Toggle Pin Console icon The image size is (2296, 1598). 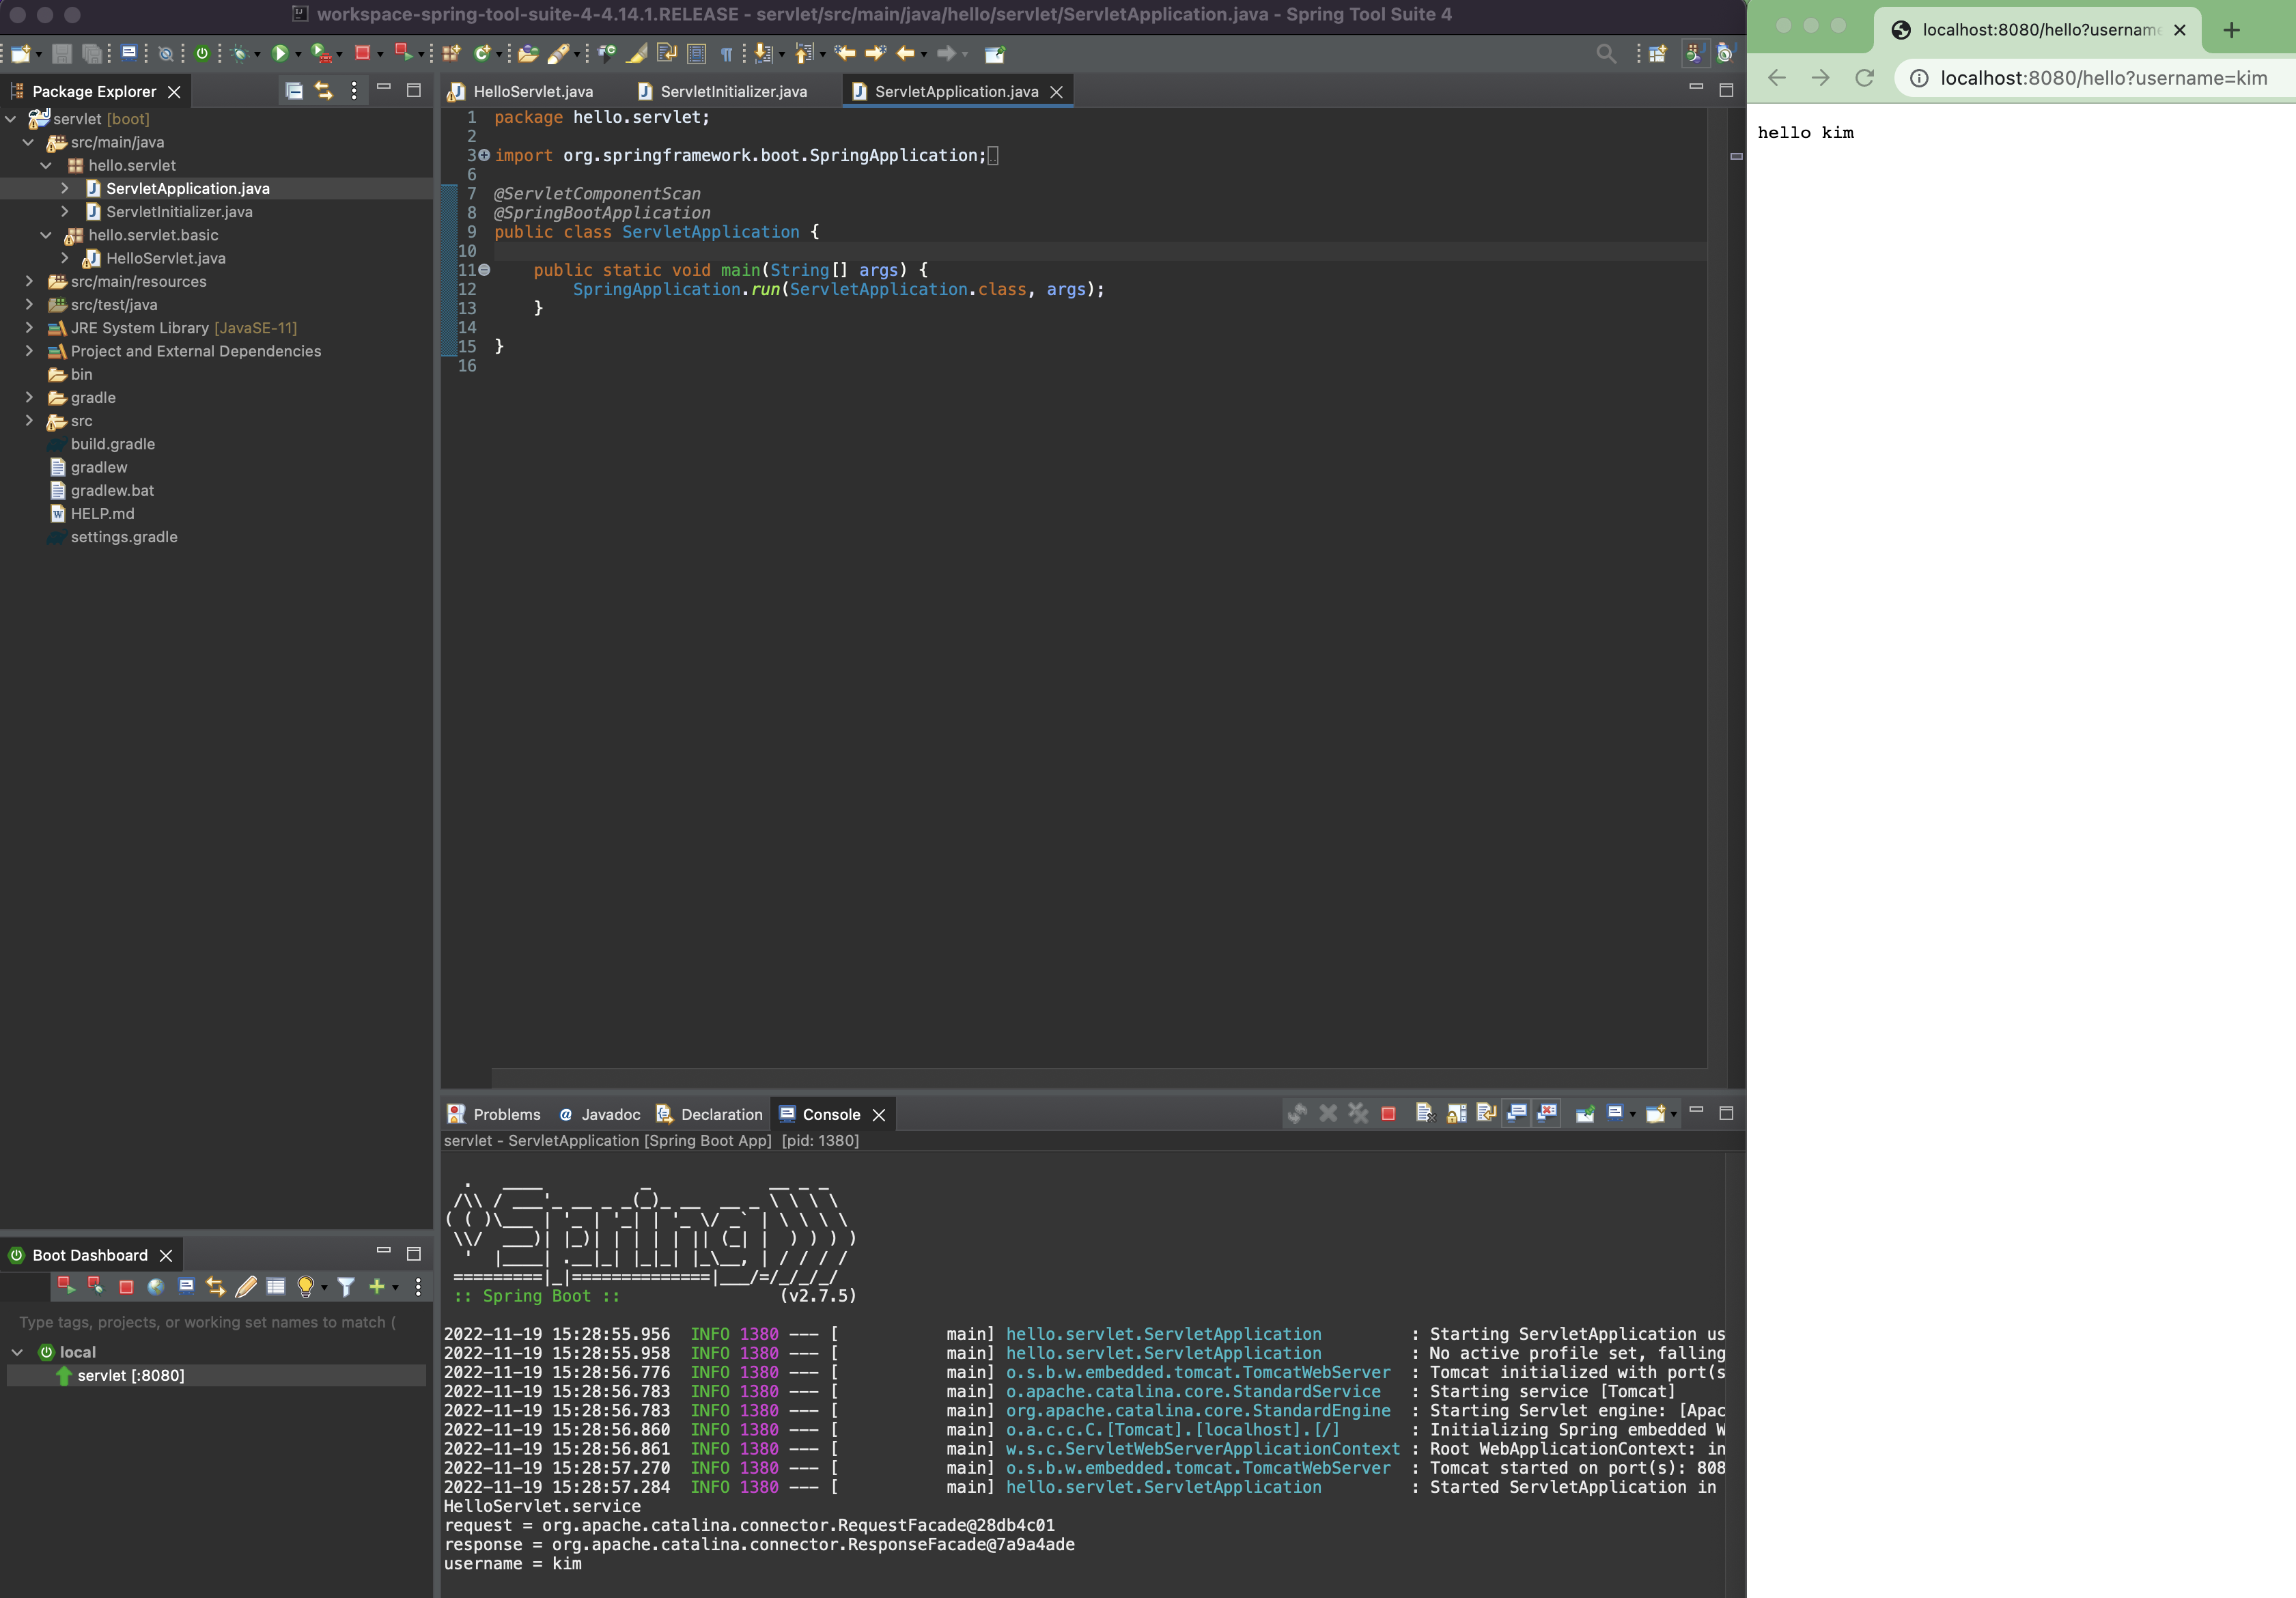click(x=1585, y=1113)
